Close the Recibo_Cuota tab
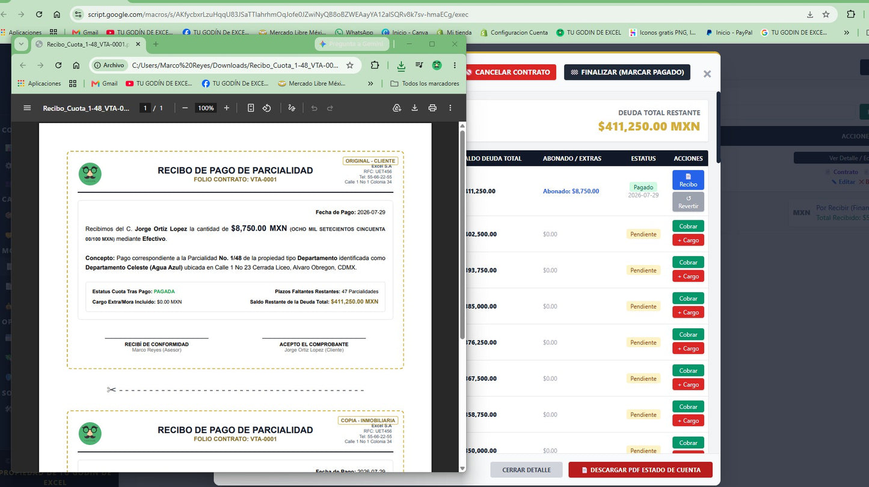The image size is (869, 487). 138,44
